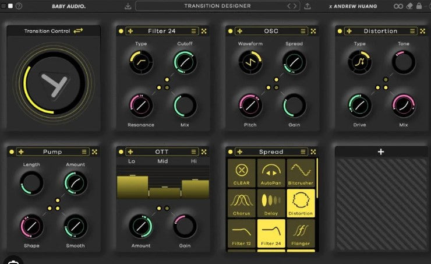Open OTT module menu
431x264 pixels.
coord(194,152)
